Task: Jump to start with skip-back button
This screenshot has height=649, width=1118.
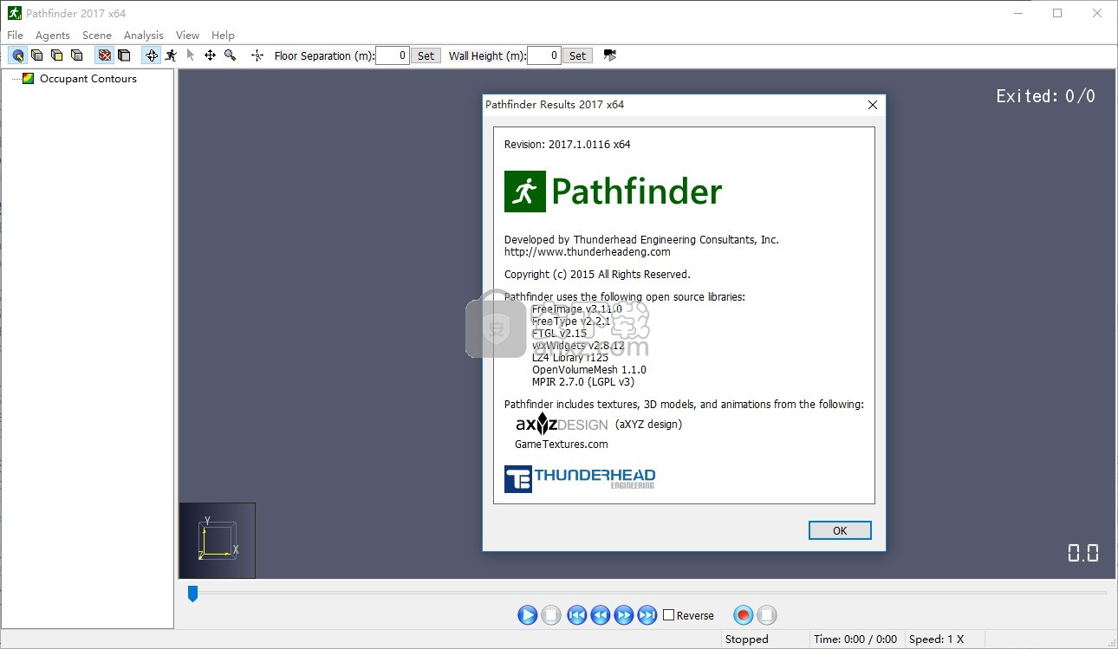Action: [576, 615]
